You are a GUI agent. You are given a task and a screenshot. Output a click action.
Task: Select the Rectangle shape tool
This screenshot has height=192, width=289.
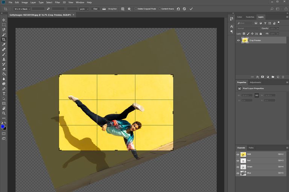pos(4,103)
